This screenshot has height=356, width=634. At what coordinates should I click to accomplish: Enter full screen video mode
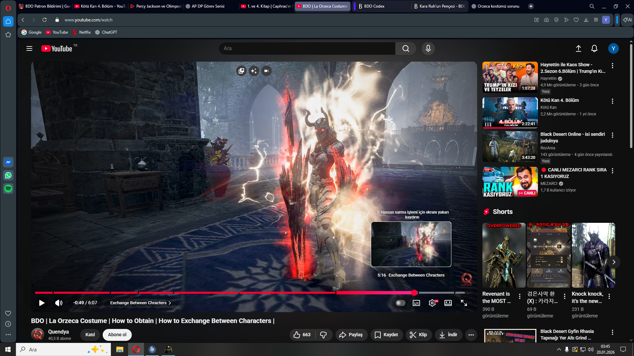(x=464, y=303)
